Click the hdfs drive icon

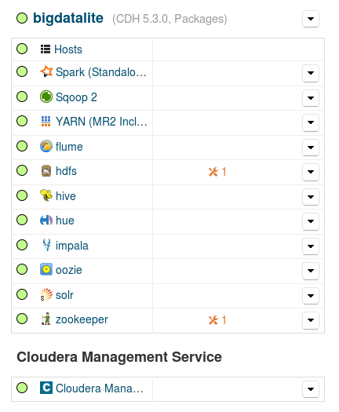46,171
